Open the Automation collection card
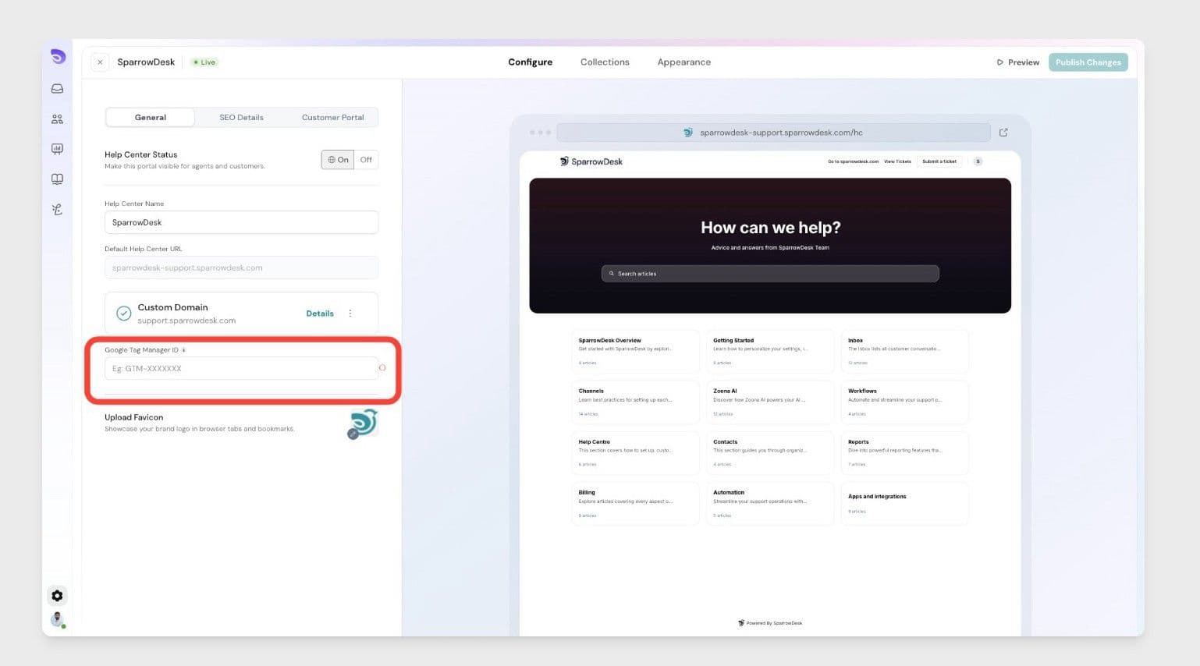The width and height of the screenshot is (1200, 666). click(x=770, y=503)
